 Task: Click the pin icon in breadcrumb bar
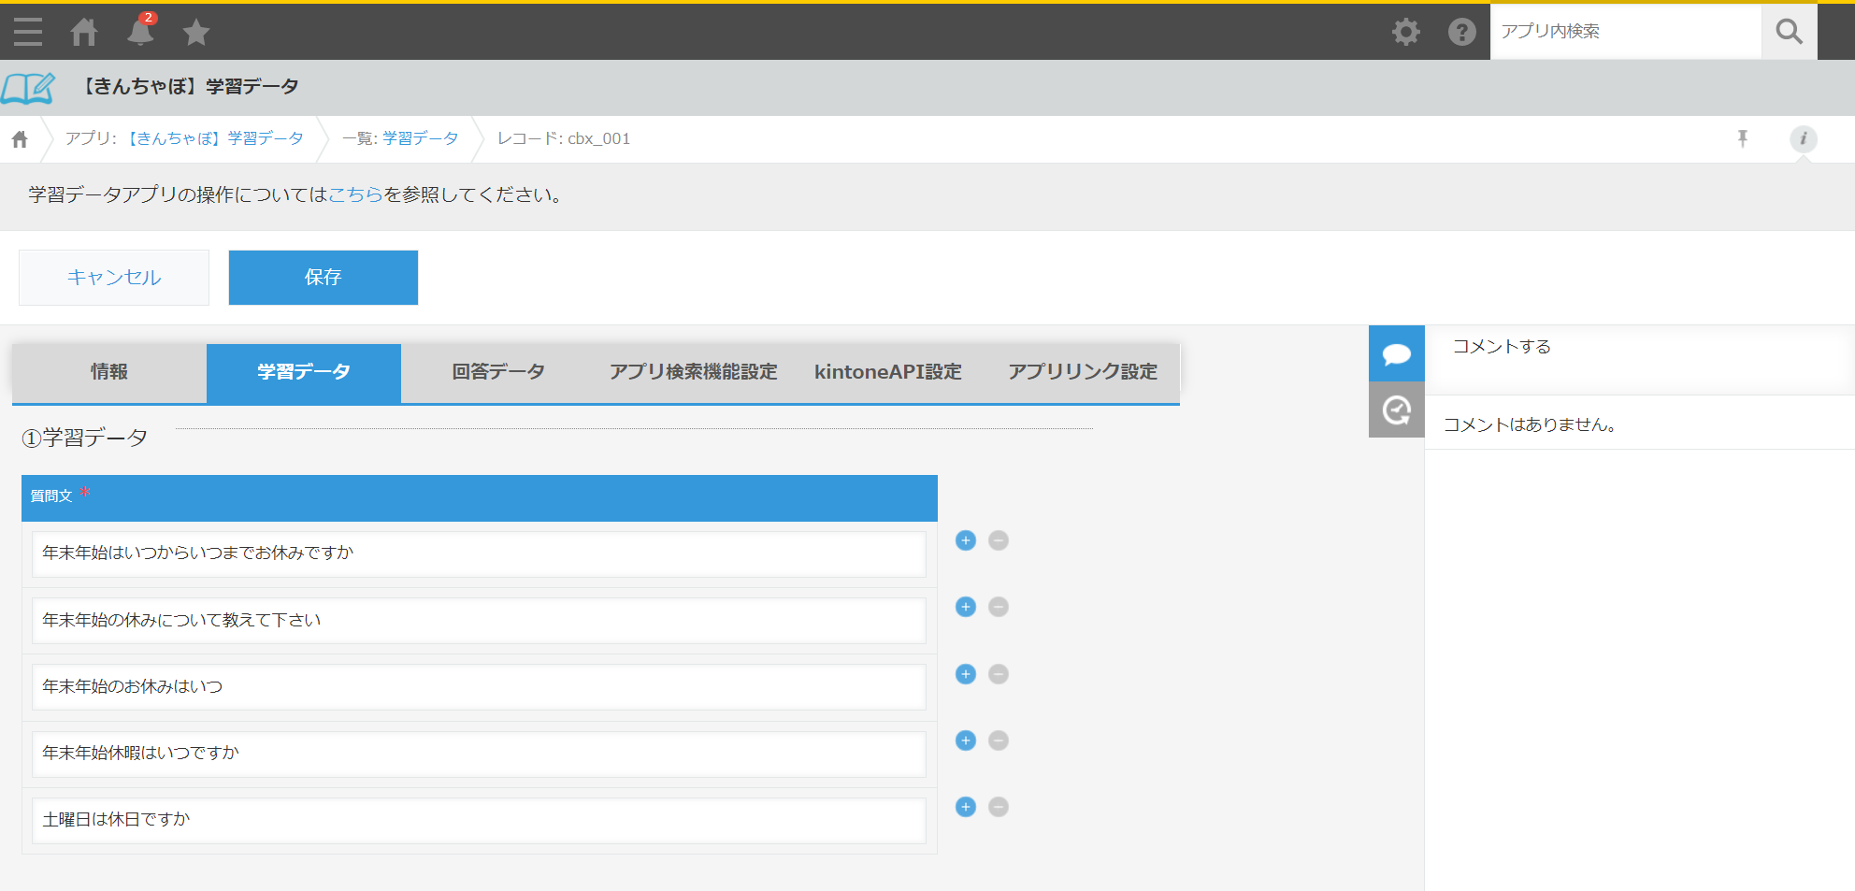(1743, 138)
